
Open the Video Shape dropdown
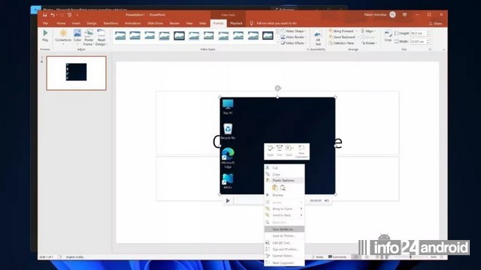coord(293,31)
